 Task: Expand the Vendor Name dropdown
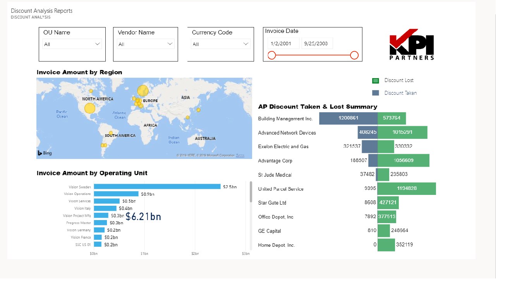click(x=146, y=44)
